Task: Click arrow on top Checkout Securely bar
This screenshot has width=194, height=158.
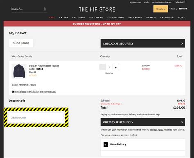Action: [x=182, y=43]
